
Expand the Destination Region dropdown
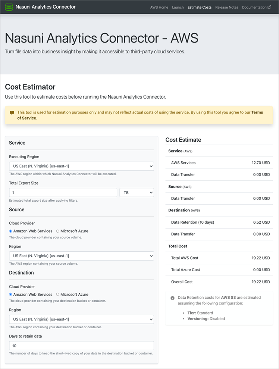click(81, 319)
